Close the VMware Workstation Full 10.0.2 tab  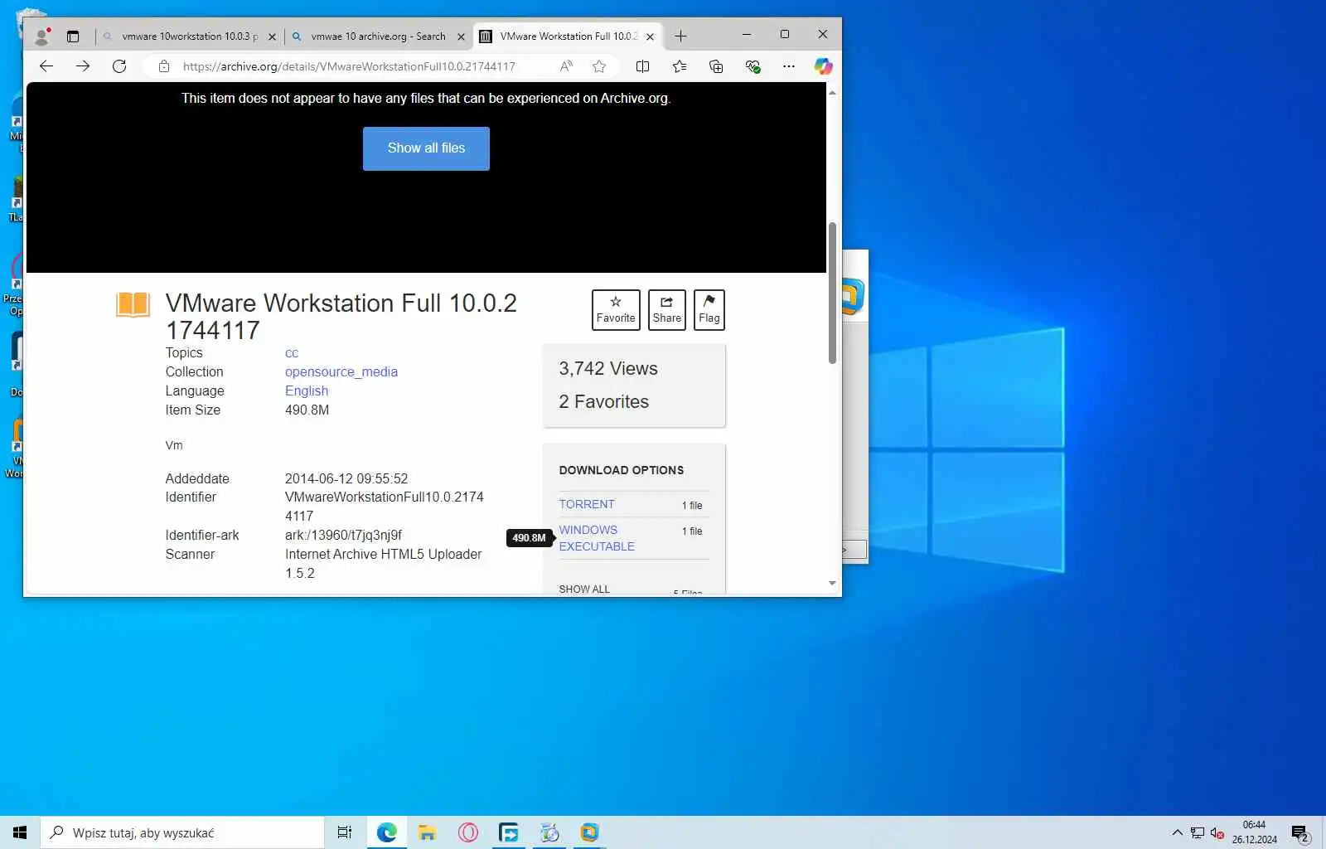pos(651,36)
